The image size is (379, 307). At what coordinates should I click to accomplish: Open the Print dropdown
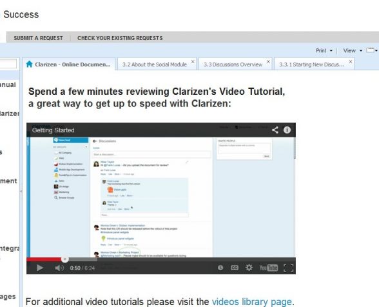(x=324, y=50)
